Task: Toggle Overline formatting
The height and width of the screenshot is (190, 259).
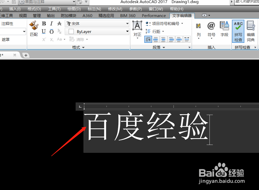Action: (52, 31)
